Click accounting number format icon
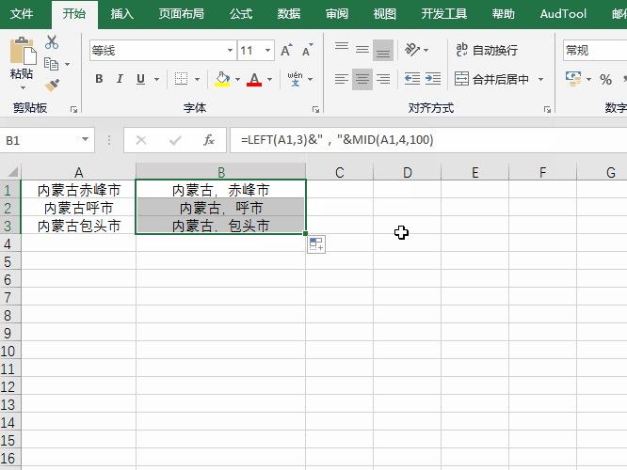This screenshot has width=627, height=470. 573,79
